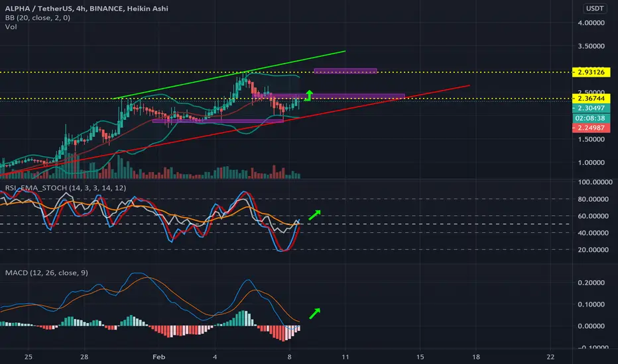The image size is (618, 364).
Task: Click the 20.00000 RSI axis value
Action: pos(593,250)
